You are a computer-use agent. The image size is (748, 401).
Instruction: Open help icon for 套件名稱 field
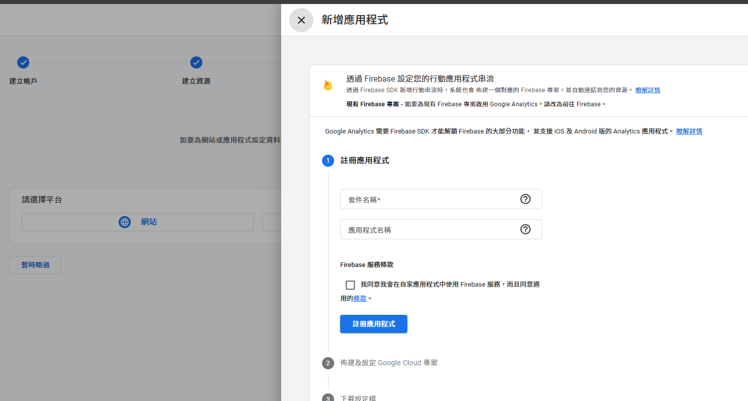pyautogui.click(x=525, y=199)
